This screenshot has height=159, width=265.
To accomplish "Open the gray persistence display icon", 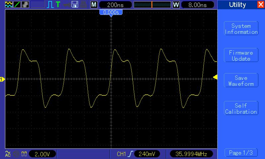I will (x=25, y=5).
